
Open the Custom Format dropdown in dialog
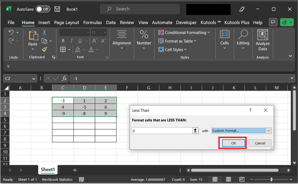[x=269, y=131]
